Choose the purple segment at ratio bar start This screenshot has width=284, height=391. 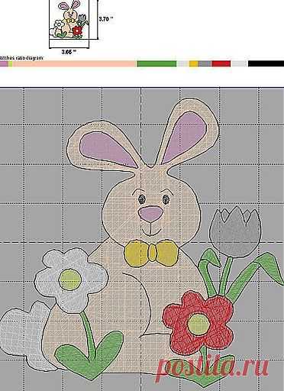(x=4, y=63)
